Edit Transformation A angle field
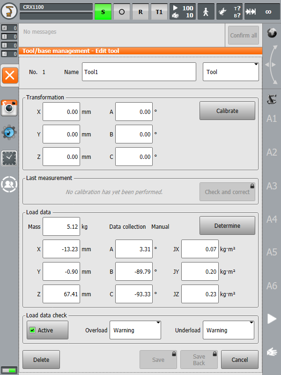The width and height of the screenshot is (281, 375). (x=134, y=112)
